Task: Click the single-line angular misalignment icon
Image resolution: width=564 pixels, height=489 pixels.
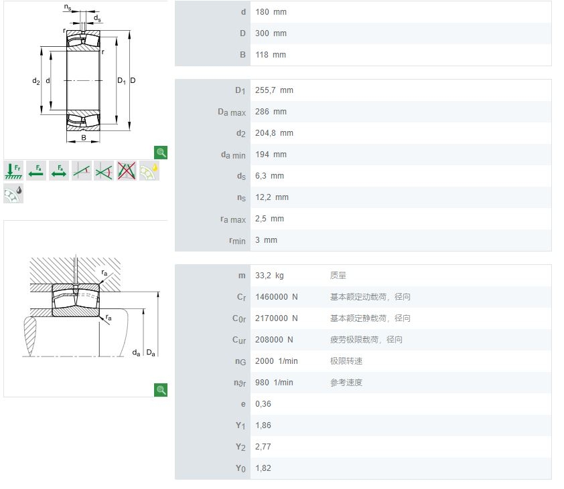Action: click(82, 171)
